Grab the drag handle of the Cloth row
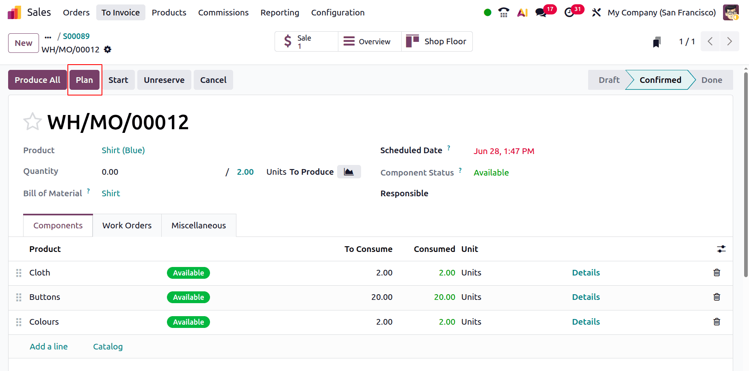 pyautogui.click(x=19, y=273)
